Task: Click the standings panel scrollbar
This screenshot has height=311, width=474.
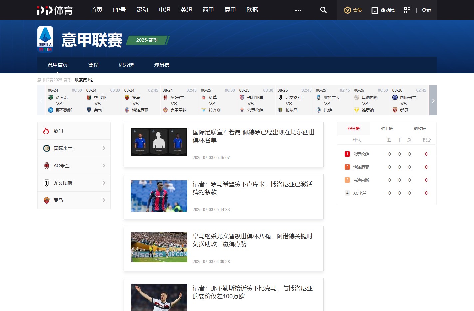Action: pyautogui.click(x=436, y=151)
